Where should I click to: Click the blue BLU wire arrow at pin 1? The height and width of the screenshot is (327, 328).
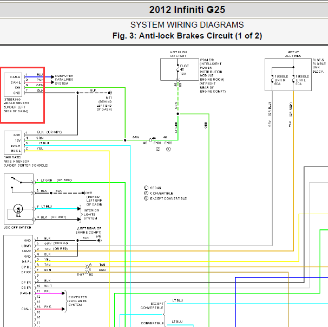(53, 77)
